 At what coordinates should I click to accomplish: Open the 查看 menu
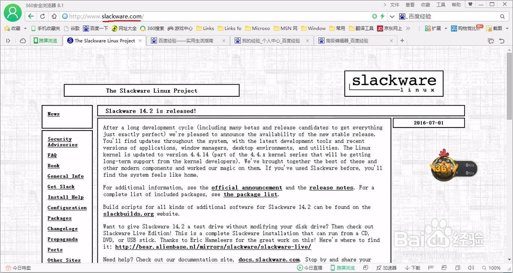click(x=410, y=5)
